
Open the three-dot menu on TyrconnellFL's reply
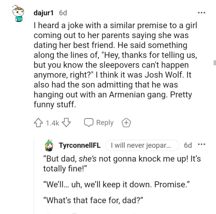tap(201, 145)
